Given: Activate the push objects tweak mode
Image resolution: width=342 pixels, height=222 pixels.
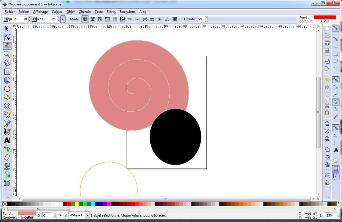Looking at the screenshot, I should pyautogui.click(x=85, y=19).
